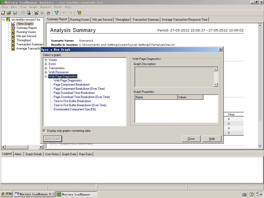Click the Help button in dialog
This screenshot has height=198, width=264.
[212, 139]
